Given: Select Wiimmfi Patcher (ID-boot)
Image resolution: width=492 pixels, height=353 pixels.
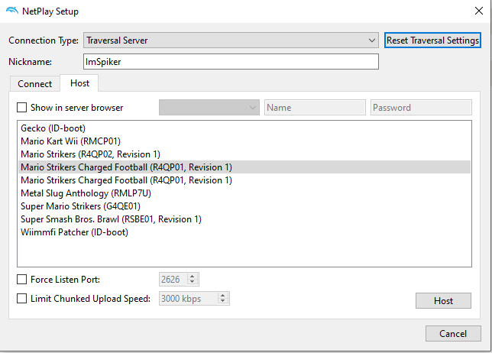Looking at the screenshot, I should pos(244,232).
